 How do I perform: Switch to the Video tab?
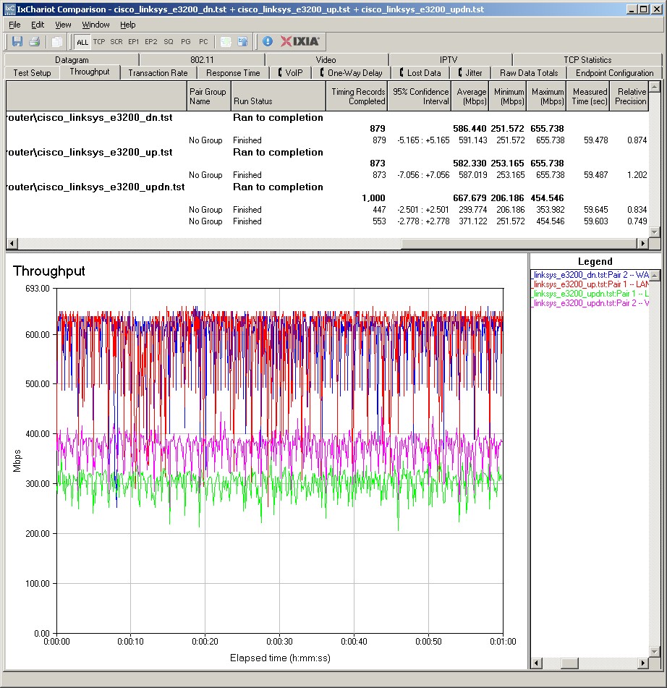(x=326, y=59)
